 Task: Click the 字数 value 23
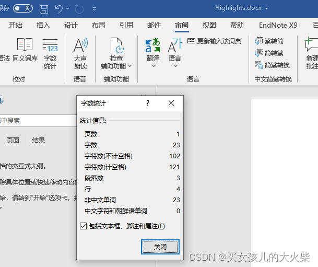(176, 145)
